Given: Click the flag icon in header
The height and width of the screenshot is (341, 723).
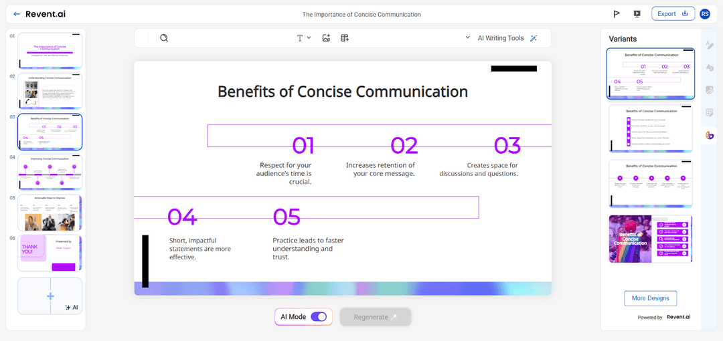Looking at the screenshot, I should 617,14.
